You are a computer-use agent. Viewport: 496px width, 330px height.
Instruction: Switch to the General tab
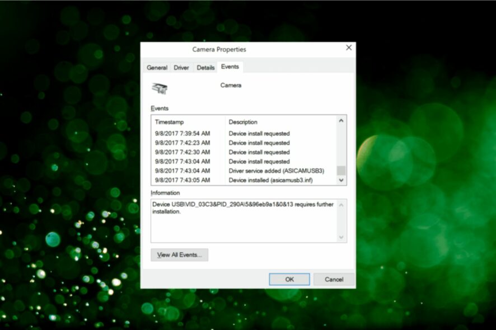click(x=157, y=68)
